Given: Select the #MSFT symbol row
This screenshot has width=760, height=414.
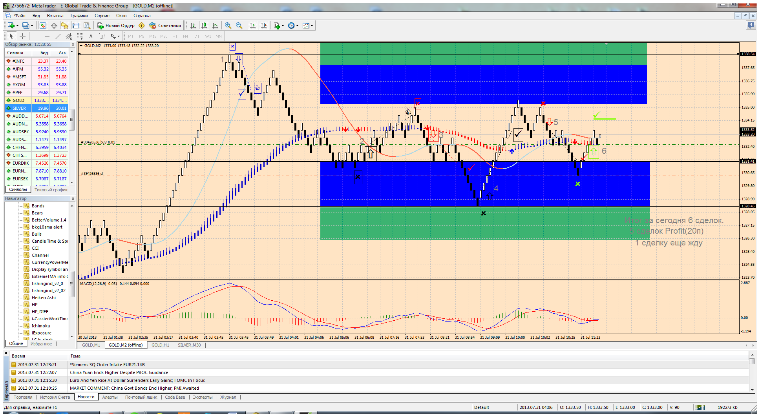Looking at the screenshot, I should (x=37, y=77).
